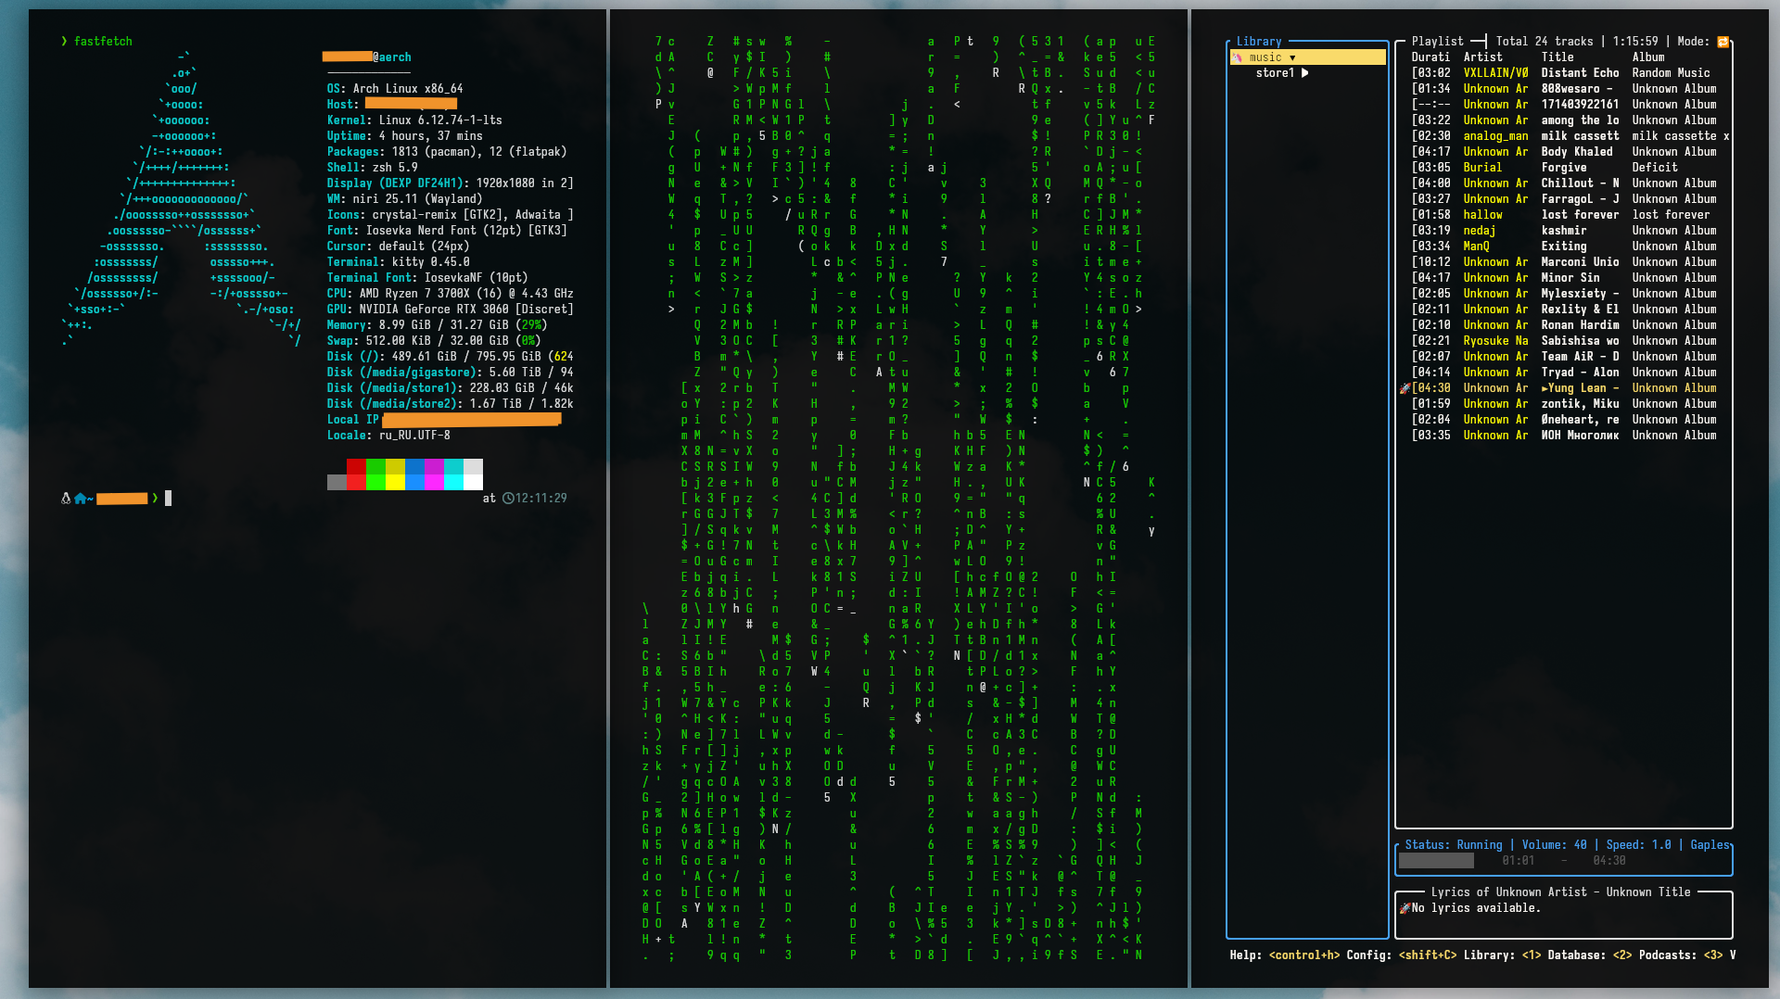Click the shell prompt cursor in fastfetch terminal

click(x=168, y=499)
